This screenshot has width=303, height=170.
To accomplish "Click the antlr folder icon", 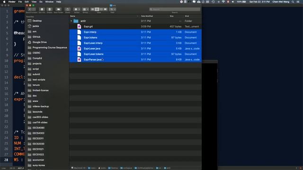I will point(76,21).
